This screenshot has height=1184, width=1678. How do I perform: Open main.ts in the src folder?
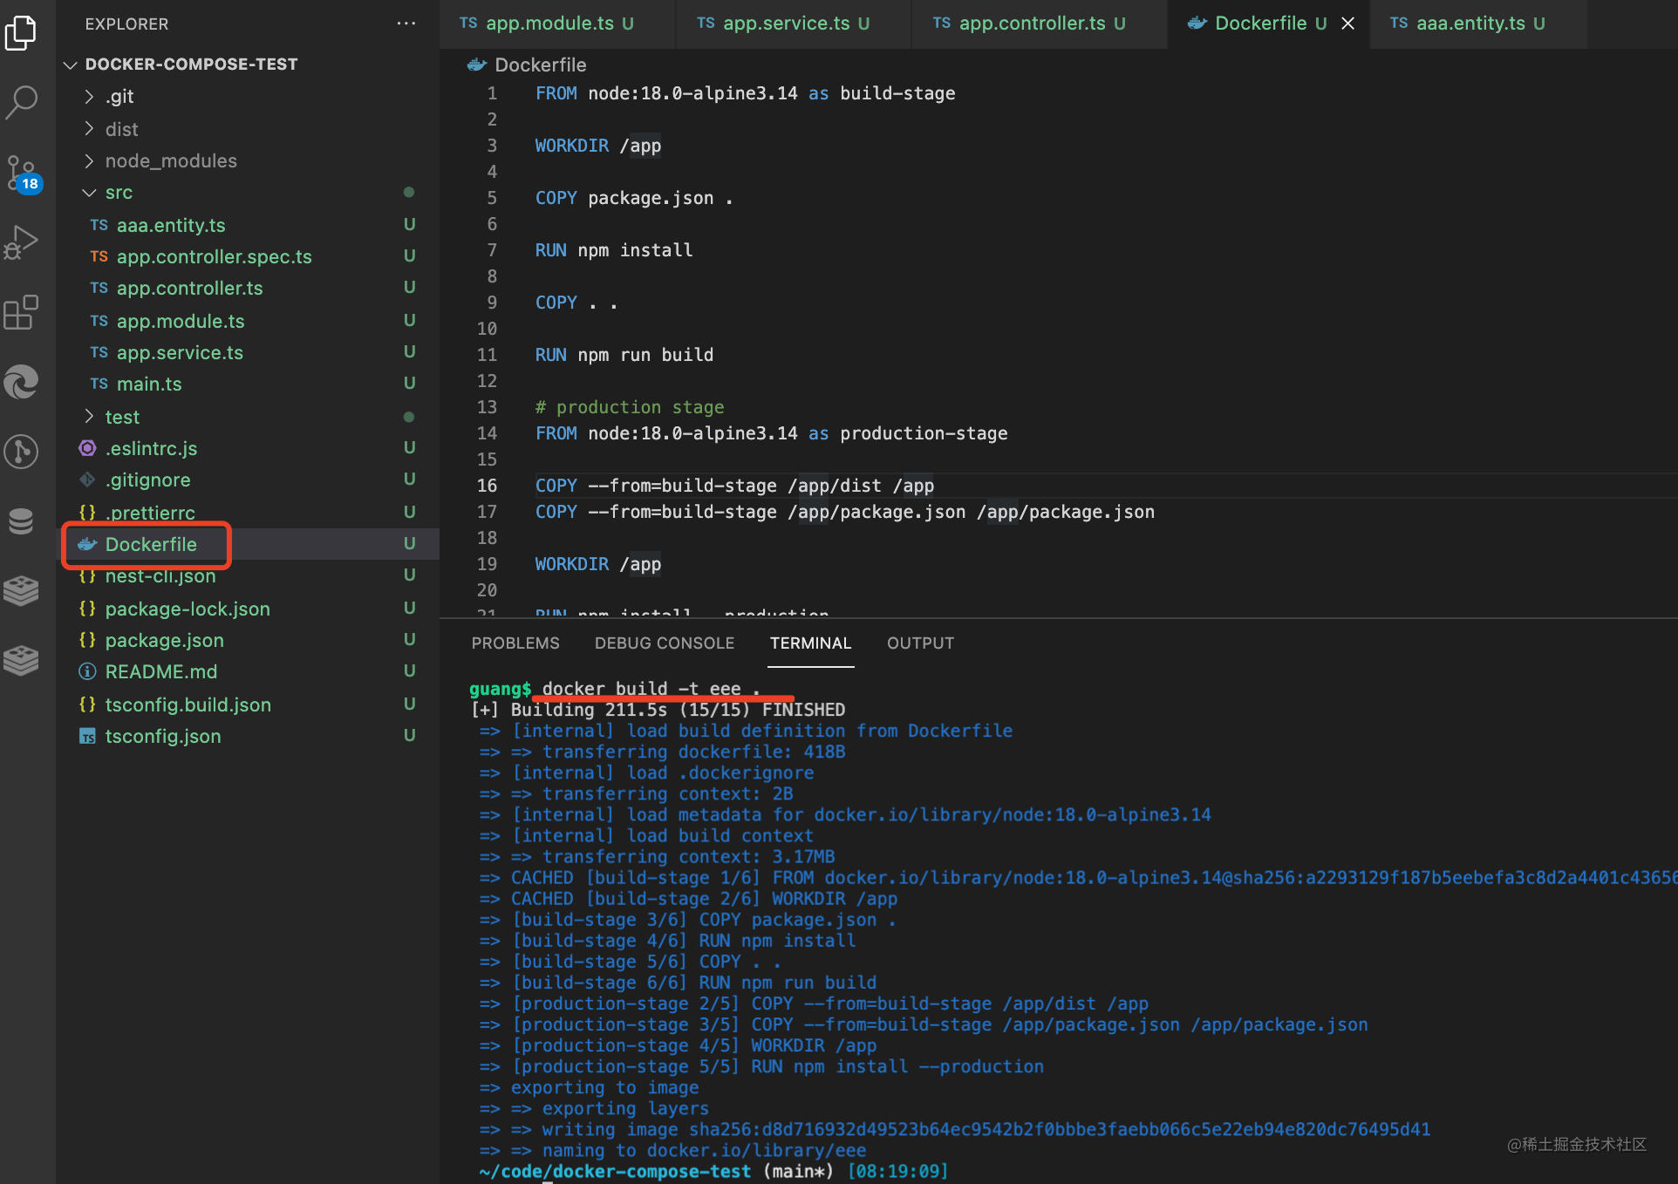coord(149,384)
